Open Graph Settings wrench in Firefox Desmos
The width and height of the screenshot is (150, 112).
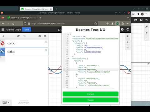click(127, 36)
